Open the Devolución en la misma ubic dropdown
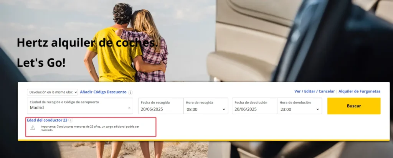393x158 pixels. [52, 92]
